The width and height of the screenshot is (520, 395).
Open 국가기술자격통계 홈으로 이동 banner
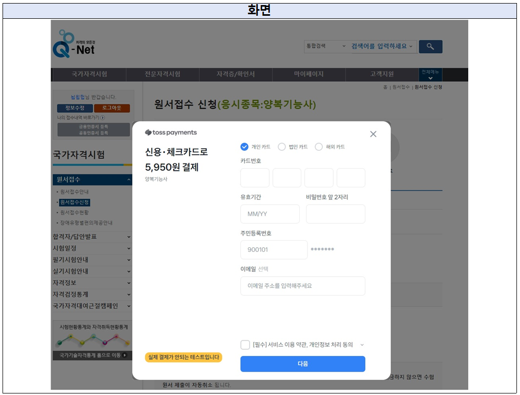click(x=92, y=355)
